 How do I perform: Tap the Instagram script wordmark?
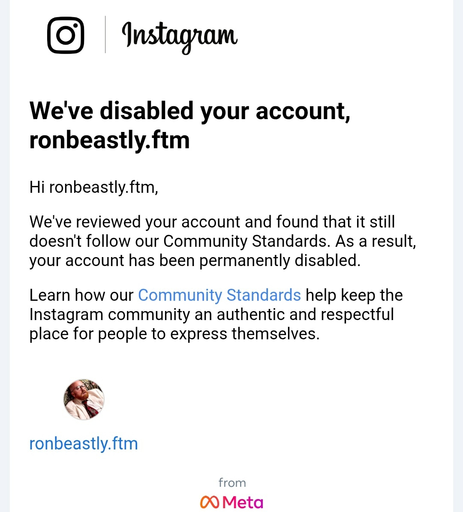[x=180, y=36]
